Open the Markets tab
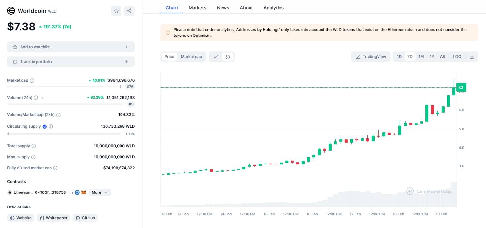Screen dimensions: 486x228 point(197,8)
